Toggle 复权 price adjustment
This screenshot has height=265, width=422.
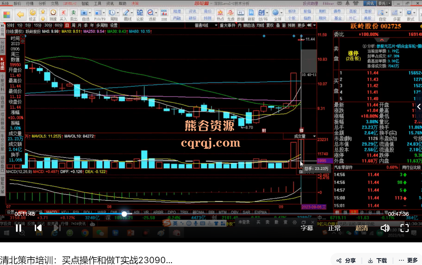coord(270,25)
